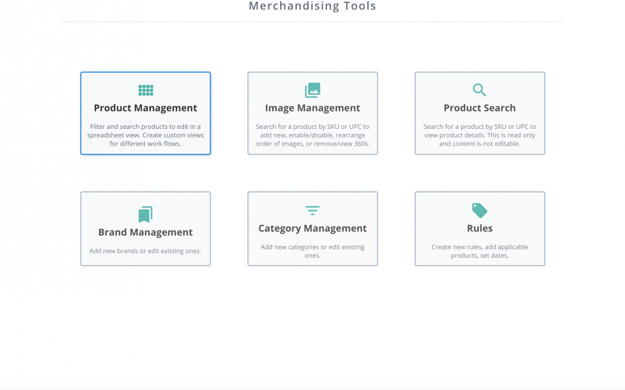Click the 'Add new brands' description text

pos(145,250)
